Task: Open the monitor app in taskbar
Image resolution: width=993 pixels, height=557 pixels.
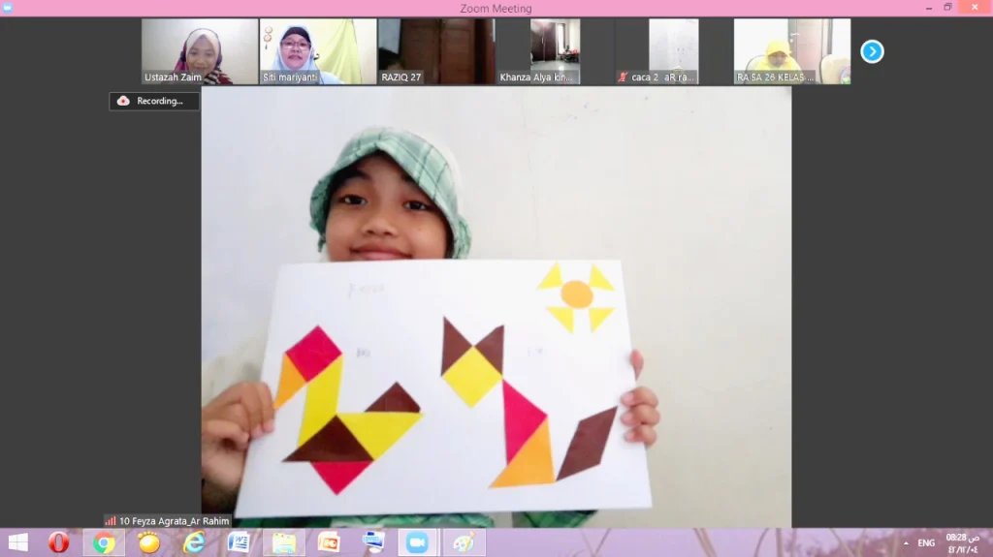Action: (x=373, y=542)
